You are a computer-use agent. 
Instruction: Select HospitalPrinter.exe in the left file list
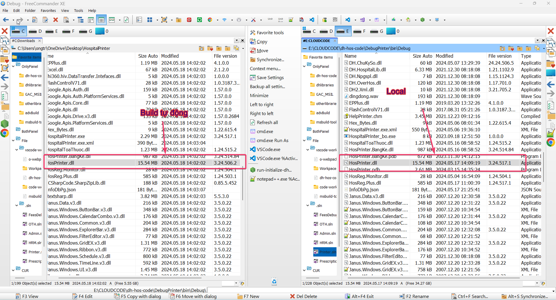[144, 136]
